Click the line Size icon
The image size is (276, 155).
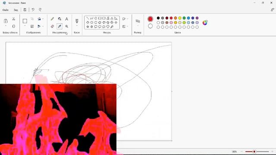pyautogui.click(x=138, y=21)
